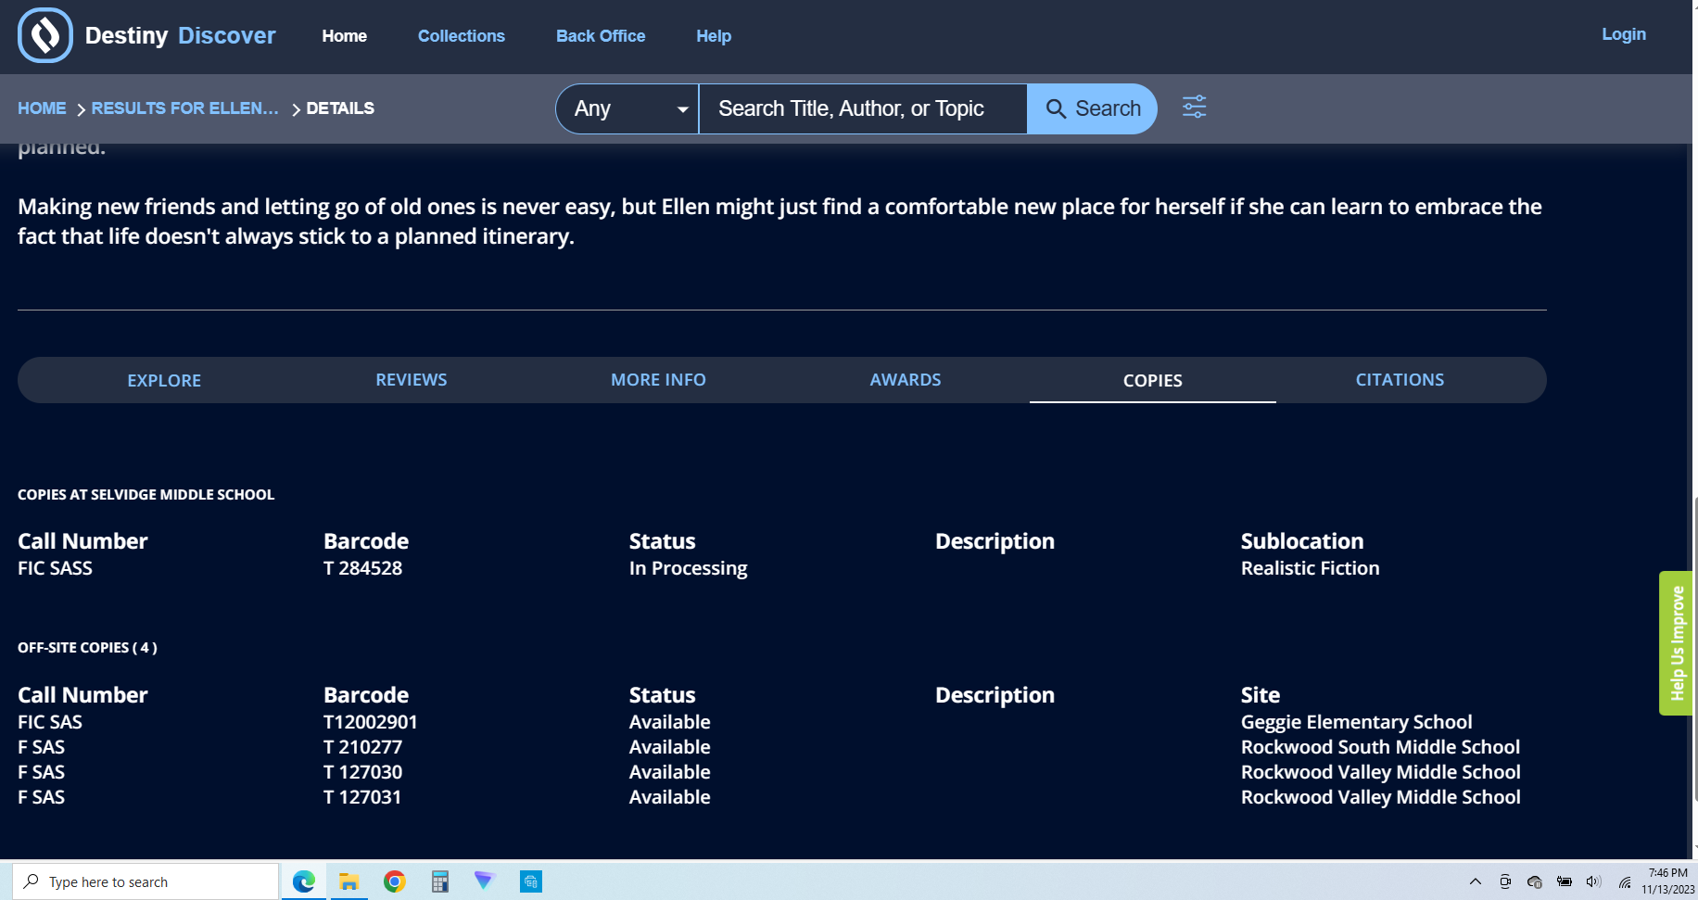Select barcode T12002901
Image resolution: width=1698 pixels, height=900 pixels.
370,722
